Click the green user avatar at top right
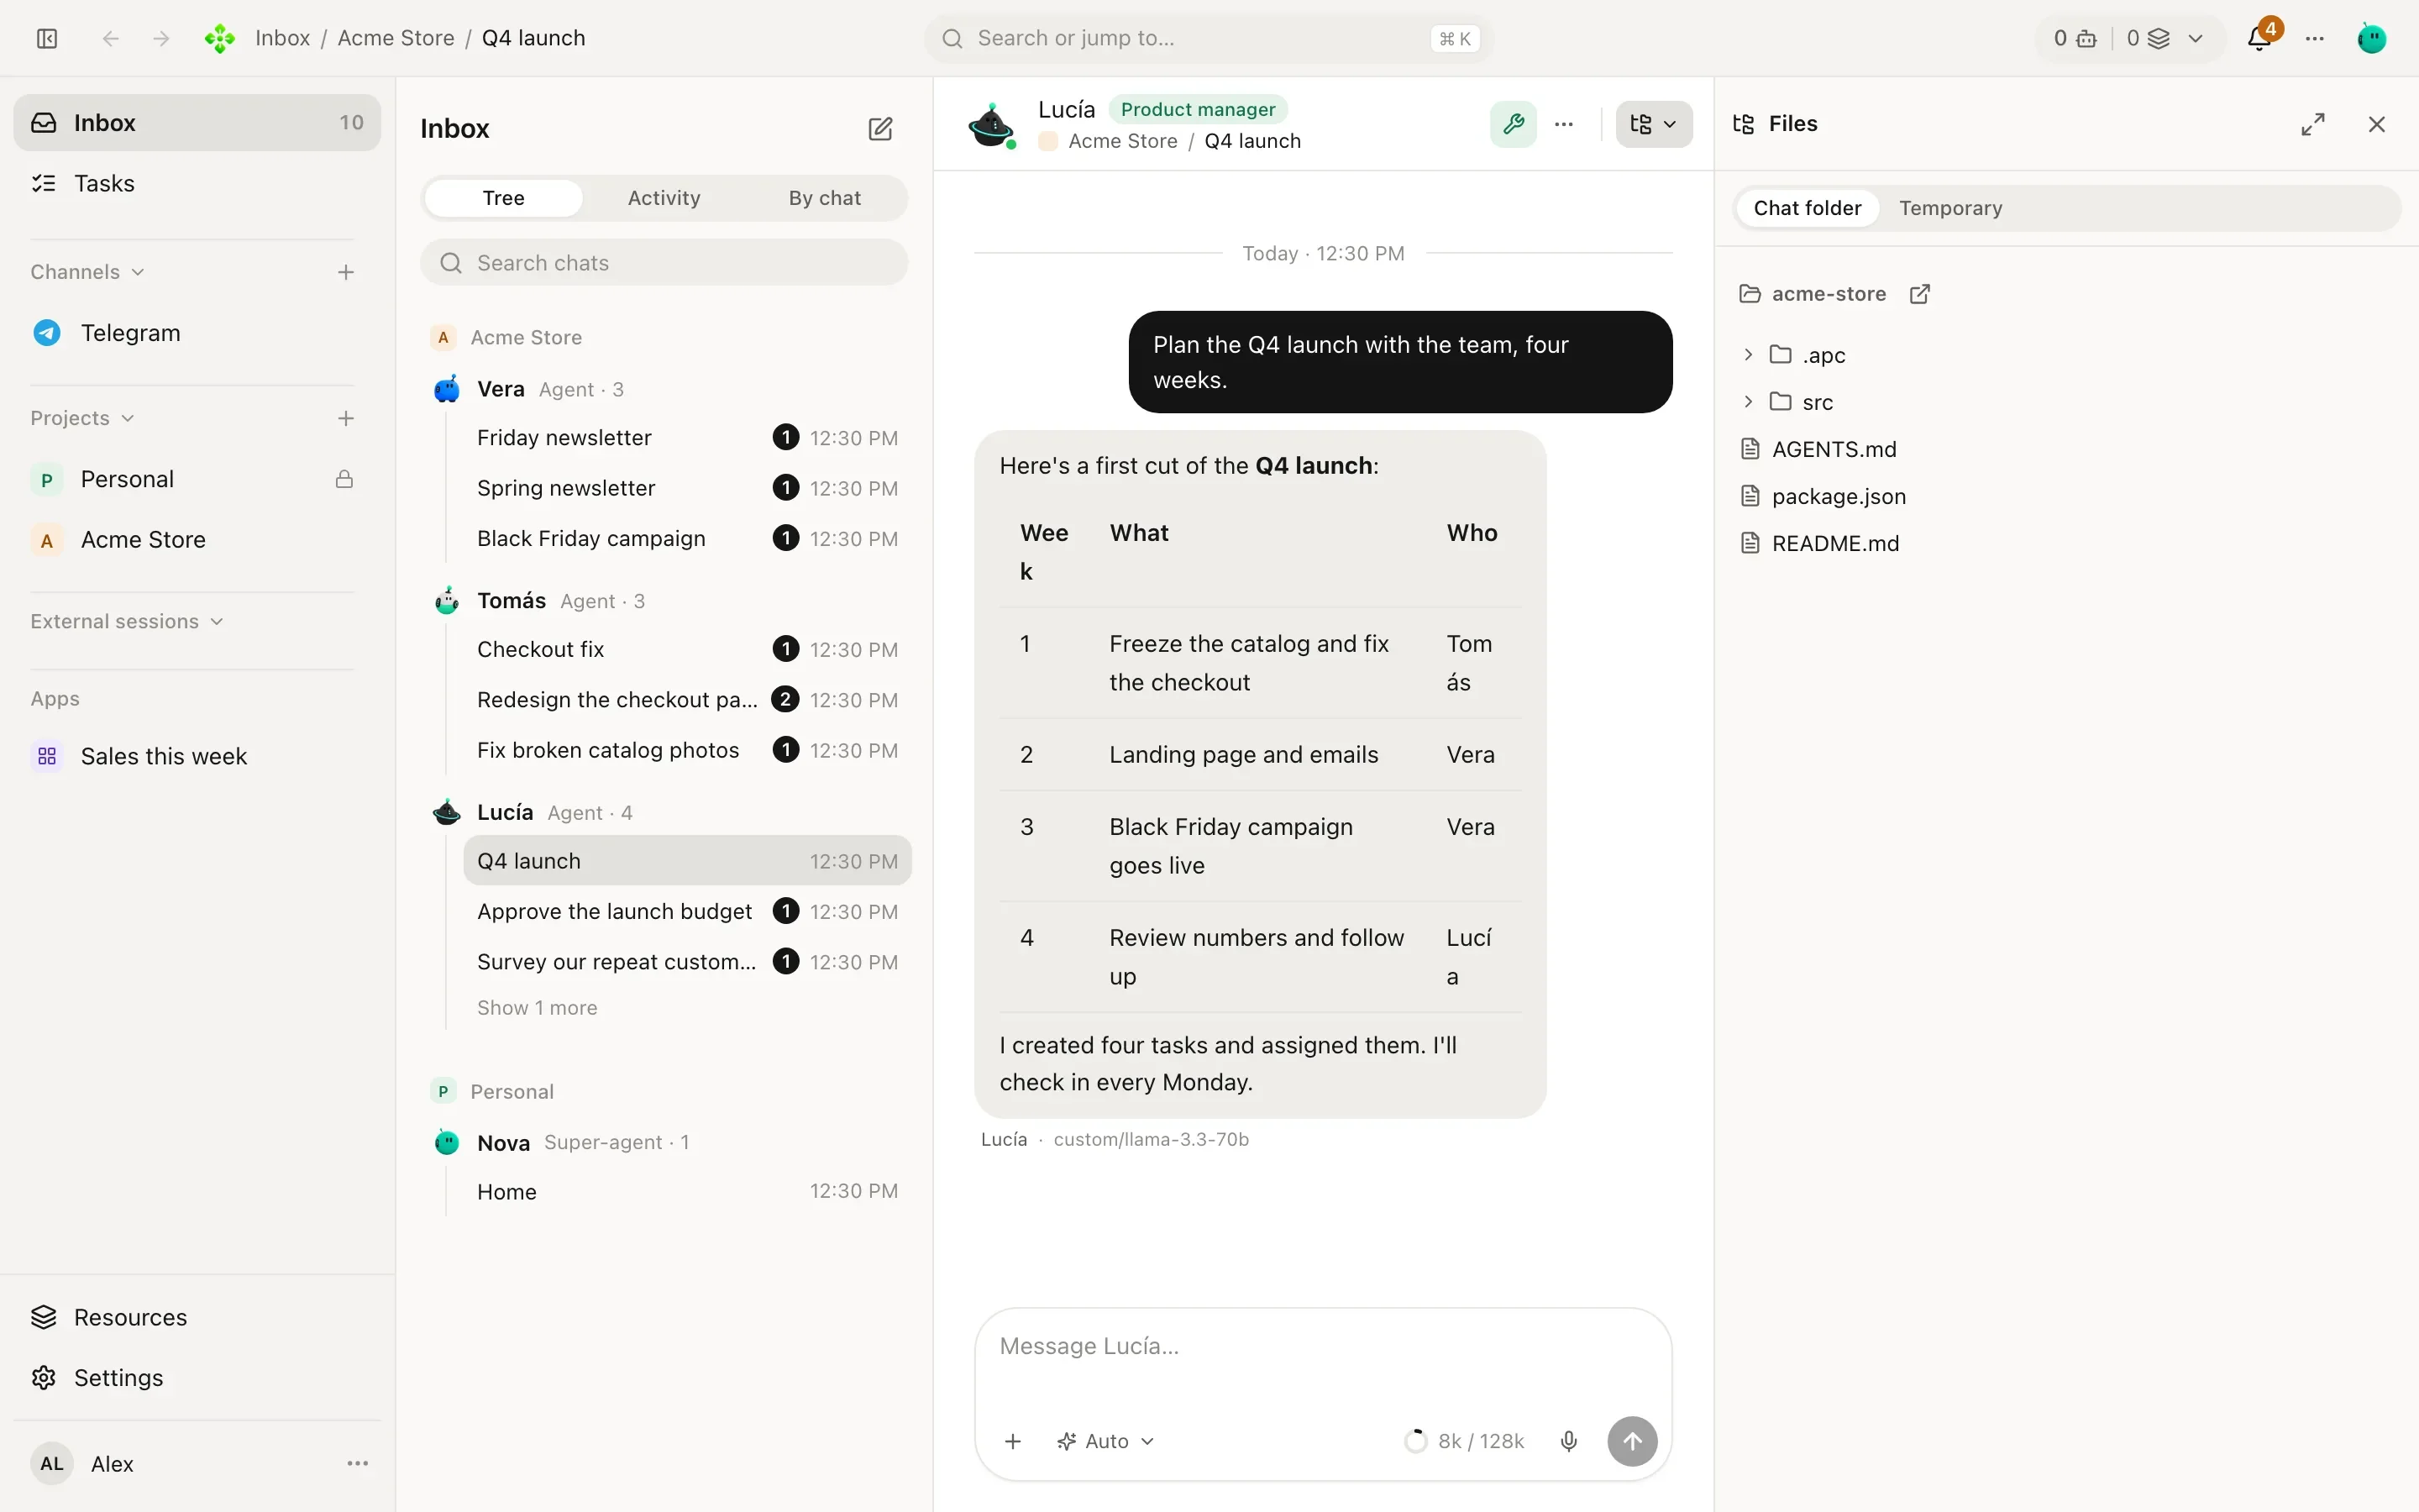The image size is (2419, 1512). (x=2372, y=38)
